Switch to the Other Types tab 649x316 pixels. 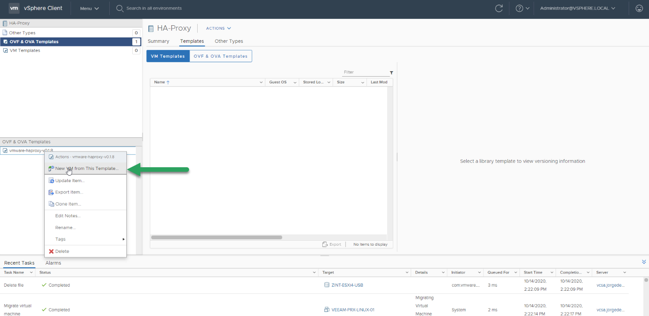(x=229, y=41)
